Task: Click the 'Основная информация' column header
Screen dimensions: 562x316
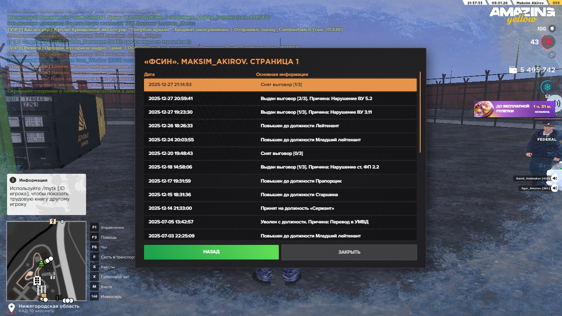Action: point(282,75)
